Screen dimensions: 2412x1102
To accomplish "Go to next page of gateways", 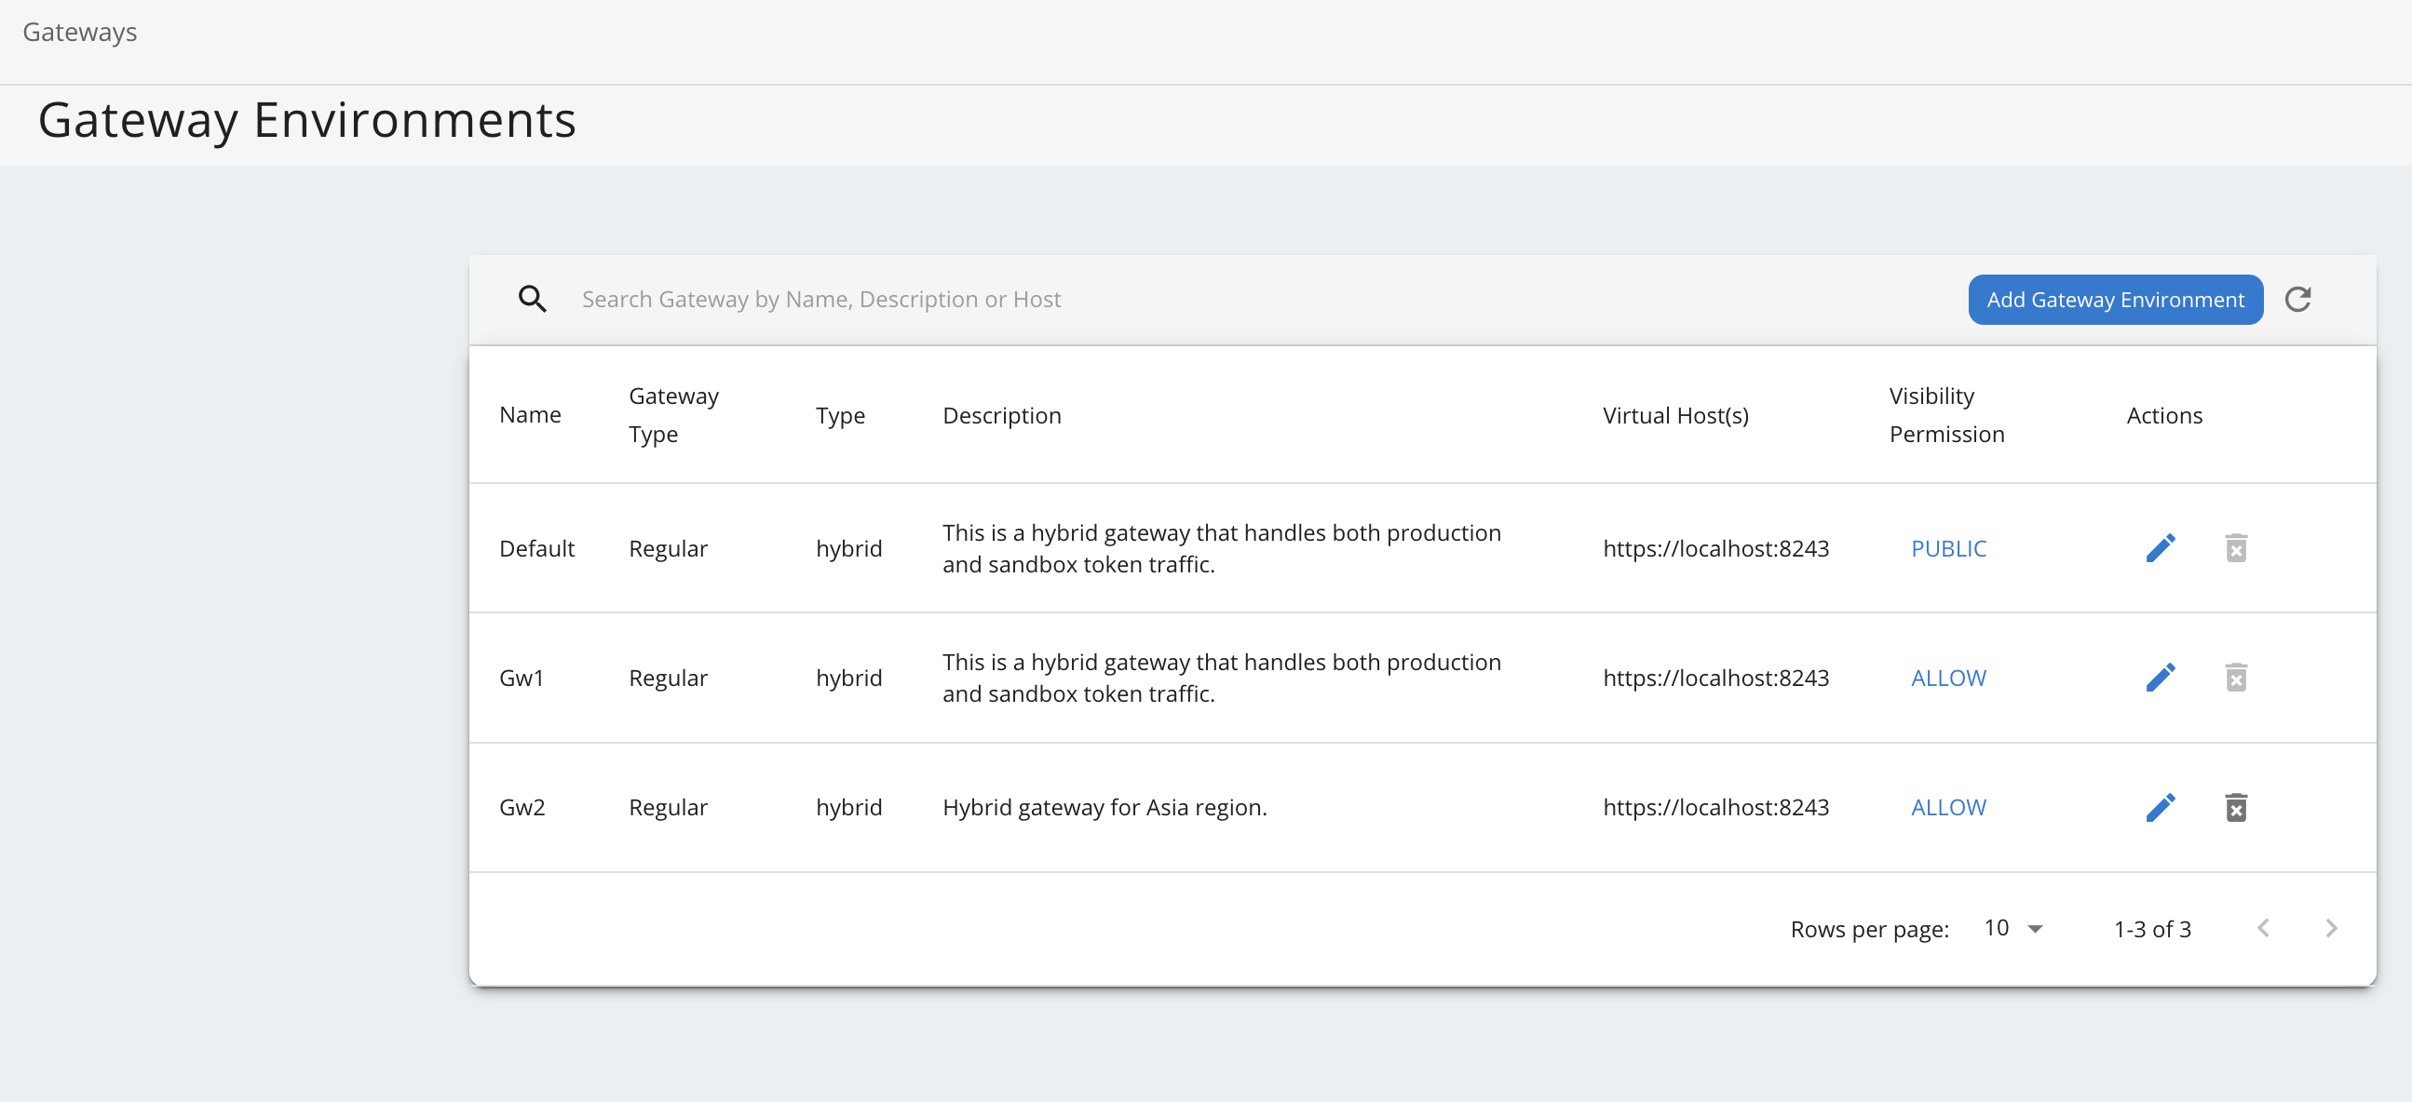I will coord(2331,928).
